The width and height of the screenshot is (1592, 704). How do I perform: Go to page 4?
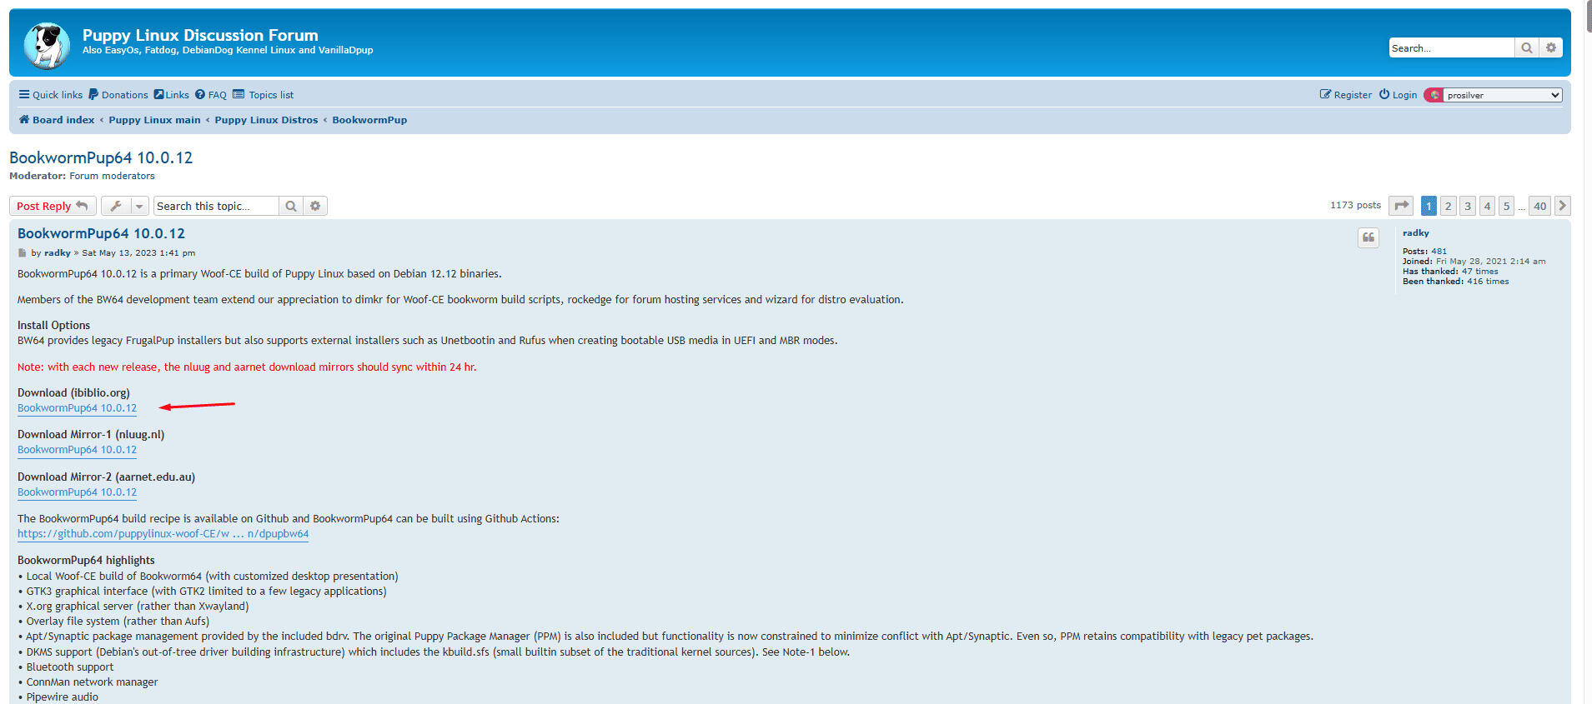[1487, 206]
